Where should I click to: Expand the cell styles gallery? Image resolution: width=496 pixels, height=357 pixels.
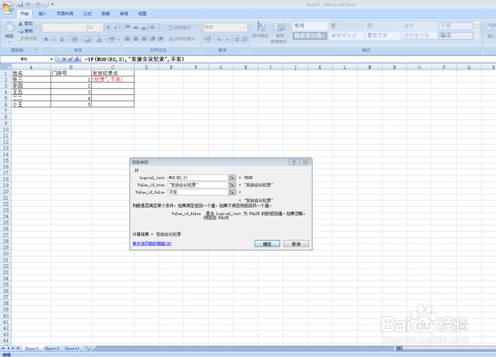tap(477, 38)
